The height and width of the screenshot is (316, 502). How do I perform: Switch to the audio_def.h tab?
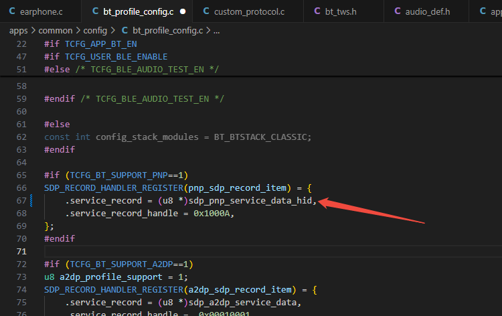(x=427, y=11)
